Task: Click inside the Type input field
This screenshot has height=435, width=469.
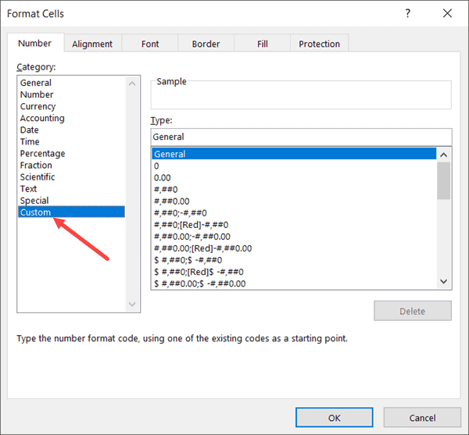Action: (301, 137)
